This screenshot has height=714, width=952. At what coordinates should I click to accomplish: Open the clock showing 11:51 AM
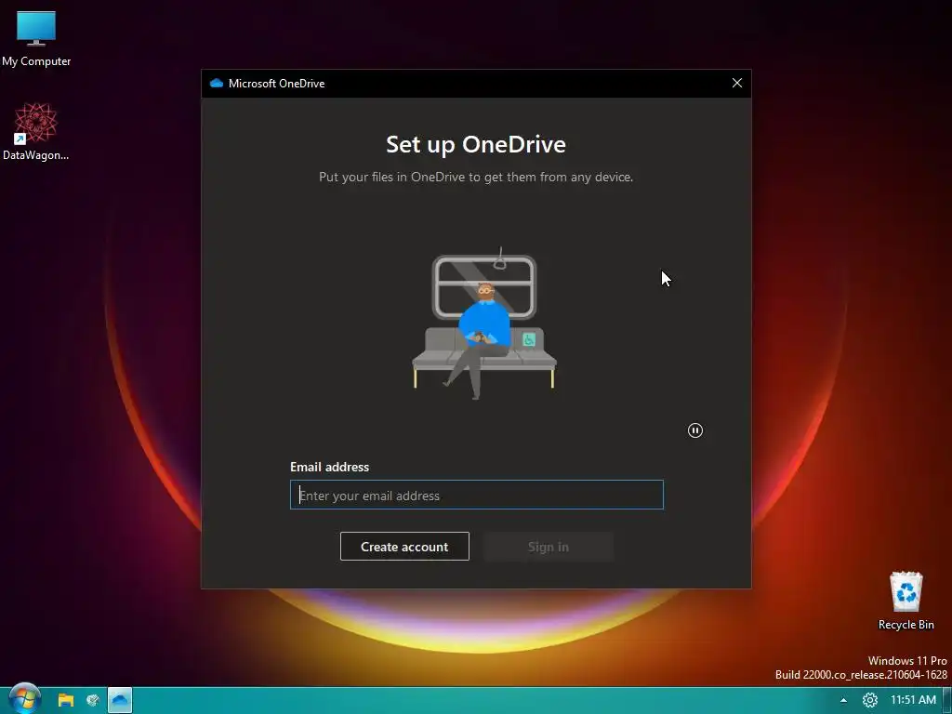913,700
